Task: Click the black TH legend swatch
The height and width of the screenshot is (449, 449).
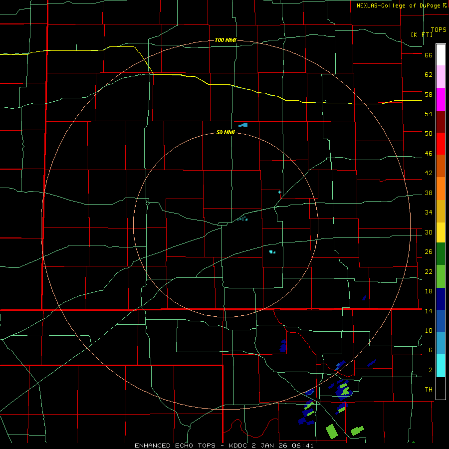Action: (x=441, y=388)
